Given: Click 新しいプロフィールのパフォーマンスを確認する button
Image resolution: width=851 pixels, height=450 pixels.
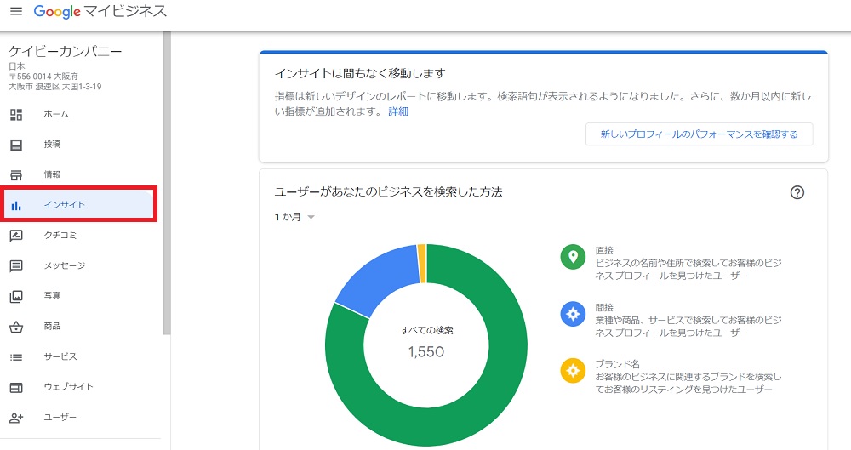Looking at the screenshot, I should tap(699, 134).
